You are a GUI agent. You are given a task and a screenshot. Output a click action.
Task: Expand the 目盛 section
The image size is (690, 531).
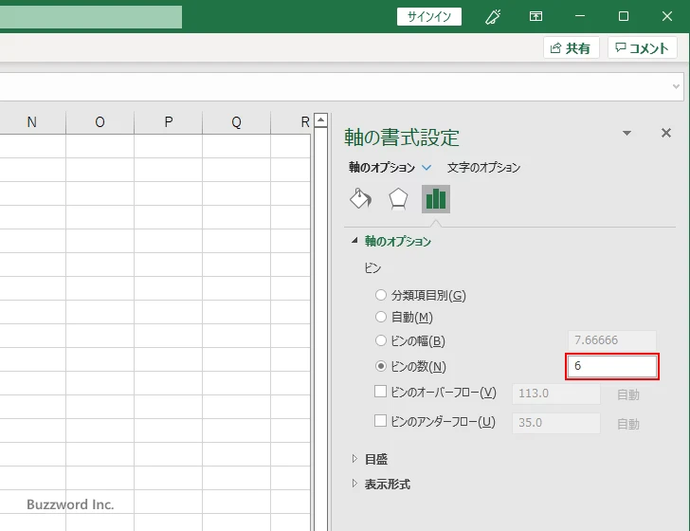point(354,459)
